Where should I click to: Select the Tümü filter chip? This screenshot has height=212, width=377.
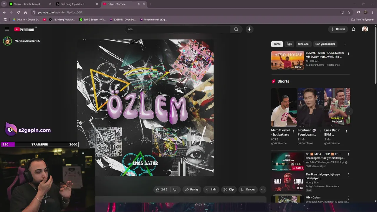pos(277,44)
